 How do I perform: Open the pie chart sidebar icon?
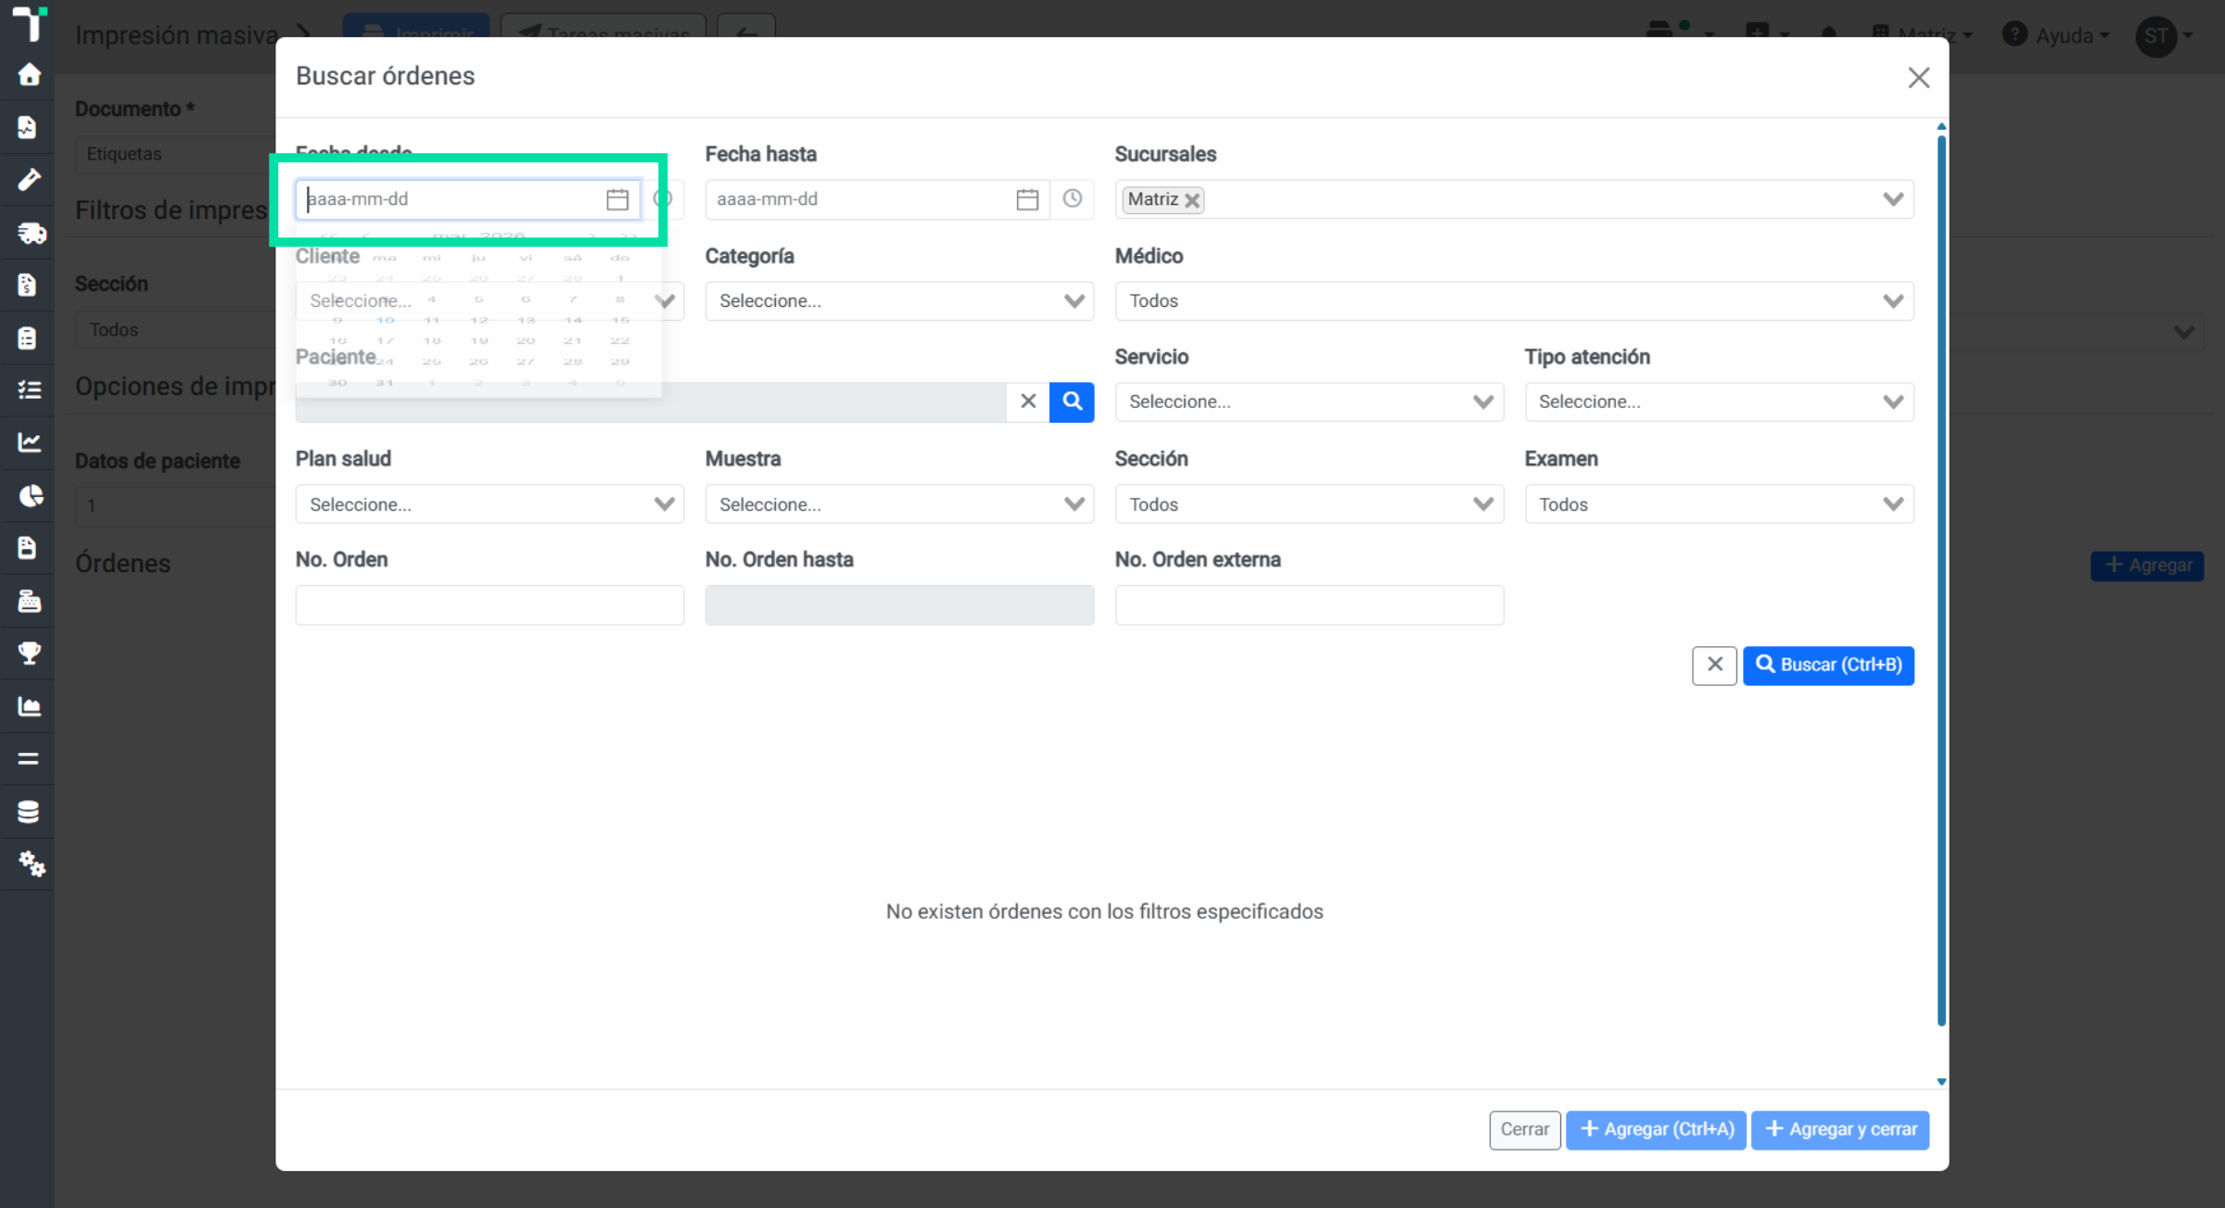tap(31, 496)
